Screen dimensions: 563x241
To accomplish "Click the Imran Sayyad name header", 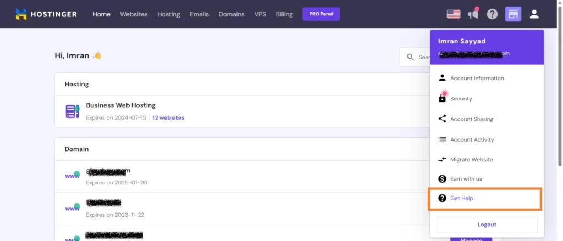I will 462,41.
